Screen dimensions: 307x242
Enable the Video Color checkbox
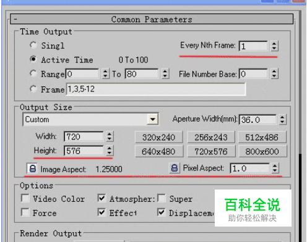click(25, 198)
